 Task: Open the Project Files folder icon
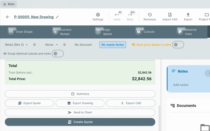pos(207,15)
